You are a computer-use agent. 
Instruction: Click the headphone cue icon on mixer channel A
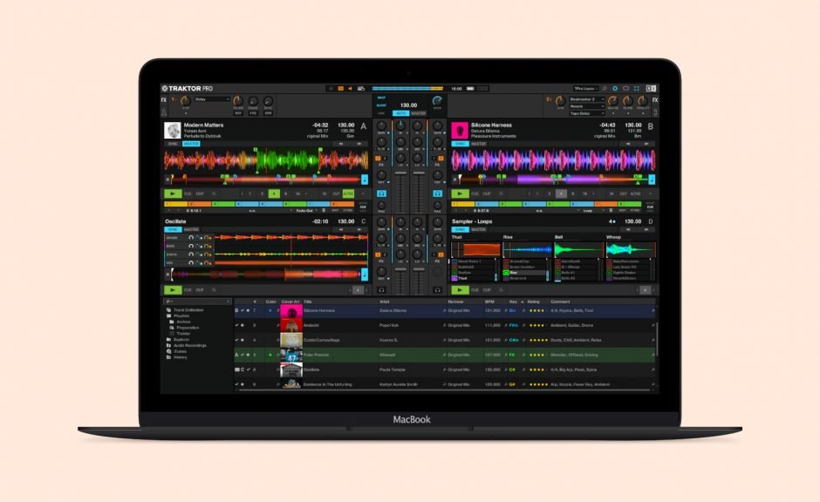383,192
